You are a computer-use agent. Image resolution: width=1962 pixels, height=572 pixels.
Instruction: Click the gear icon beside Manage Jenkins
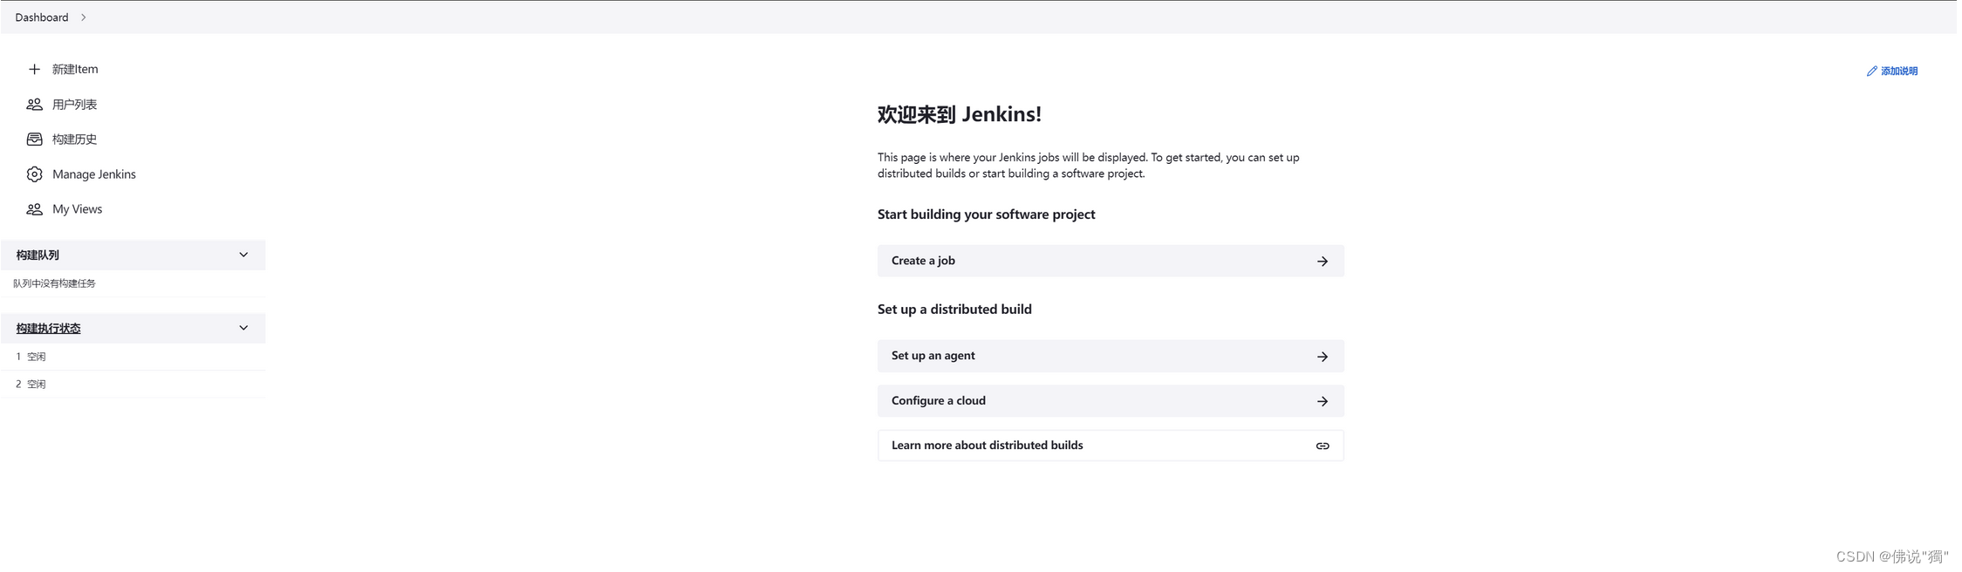pyautogui.click(x=34, y=174)
